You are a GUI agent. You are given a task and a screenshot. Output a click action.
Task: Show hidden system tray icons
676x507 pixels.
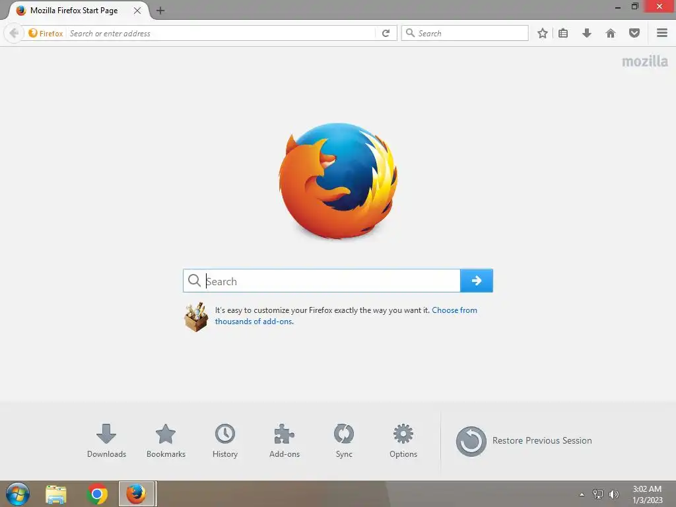[x=582, y=494]
